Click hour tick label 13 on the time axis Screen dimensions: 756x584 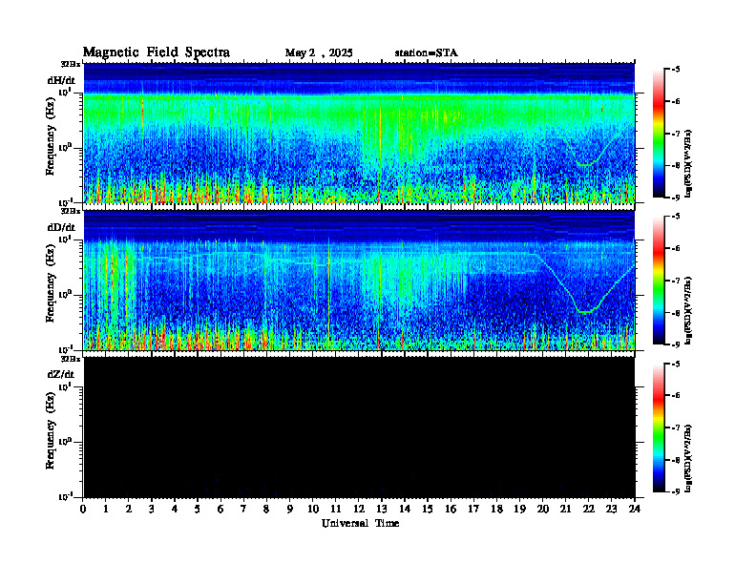point(382,510)
